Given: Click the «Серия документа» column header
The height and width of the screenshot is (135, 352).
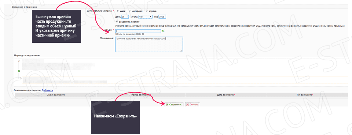Looking at the screenshot, I should click(x=56, y=95).
